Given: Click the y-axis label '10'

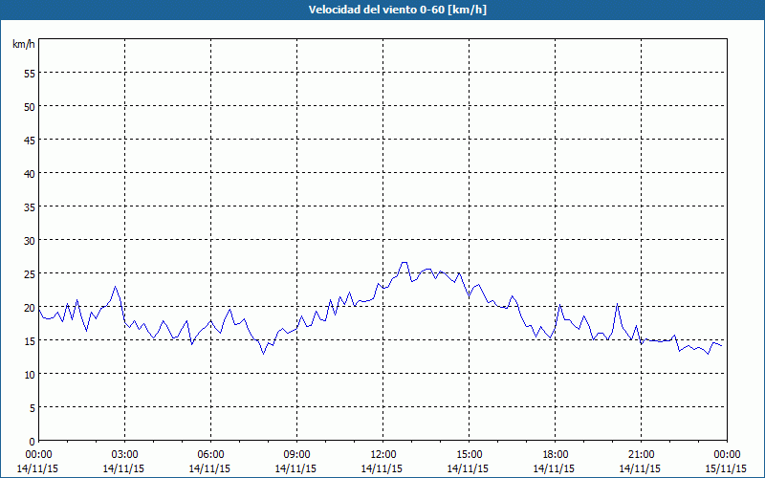Looking at the screenshot, I should click(30, 374).
